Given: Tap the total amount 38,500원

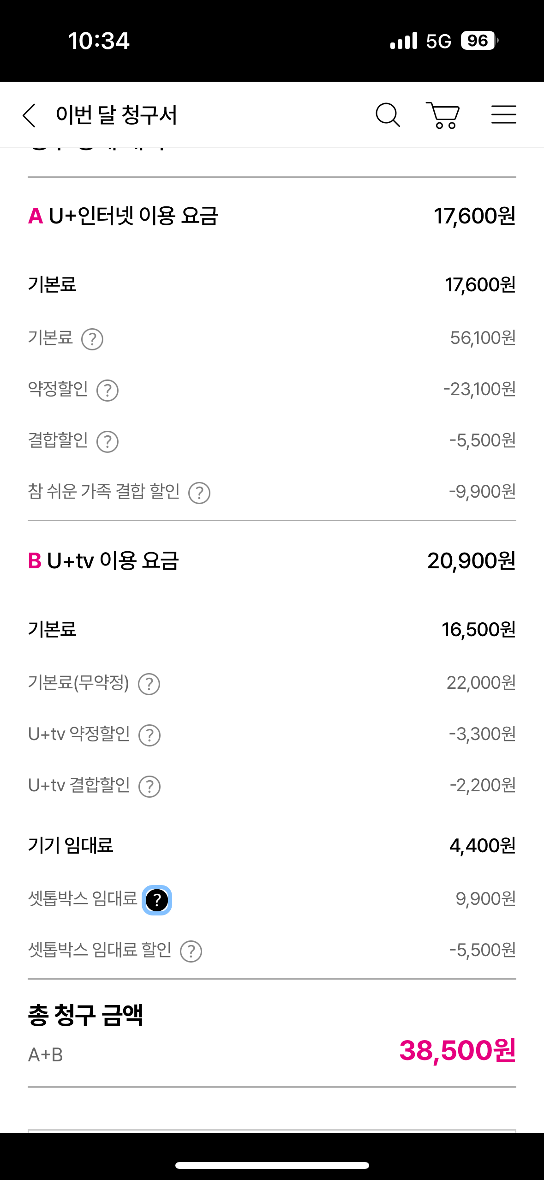Looking at the screenshot, I should [457, 1051].
